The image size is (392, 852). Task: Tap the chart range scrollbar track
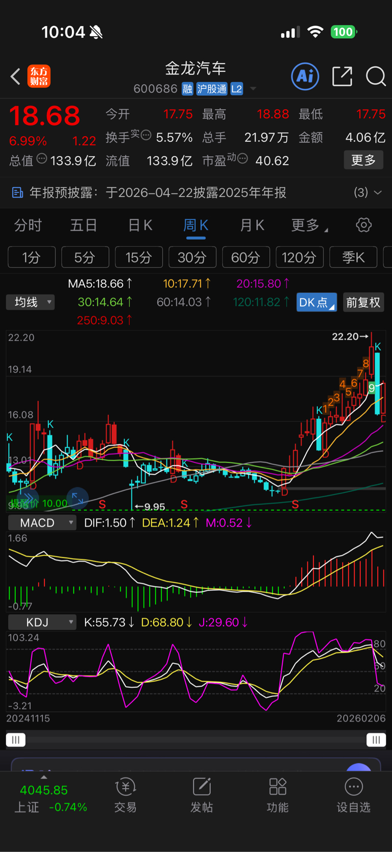(196, 740)
